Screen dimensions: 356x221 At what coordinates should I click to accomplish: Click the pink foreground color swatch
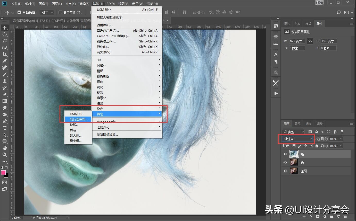[4, 172]
